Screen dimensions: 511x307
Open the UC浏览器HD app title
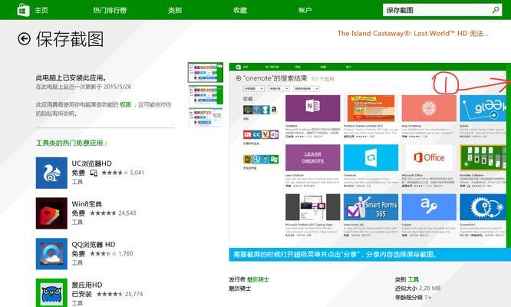click(x=91, y=163)
